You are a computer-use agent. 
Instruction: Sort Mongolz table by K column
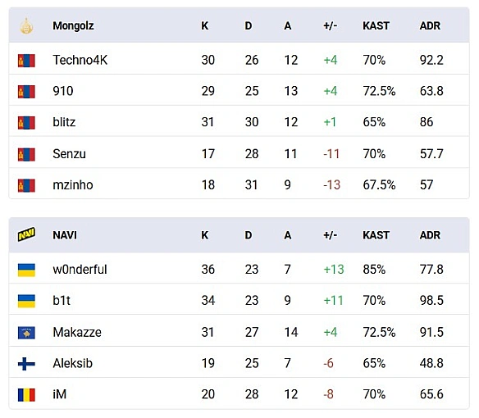205,25
